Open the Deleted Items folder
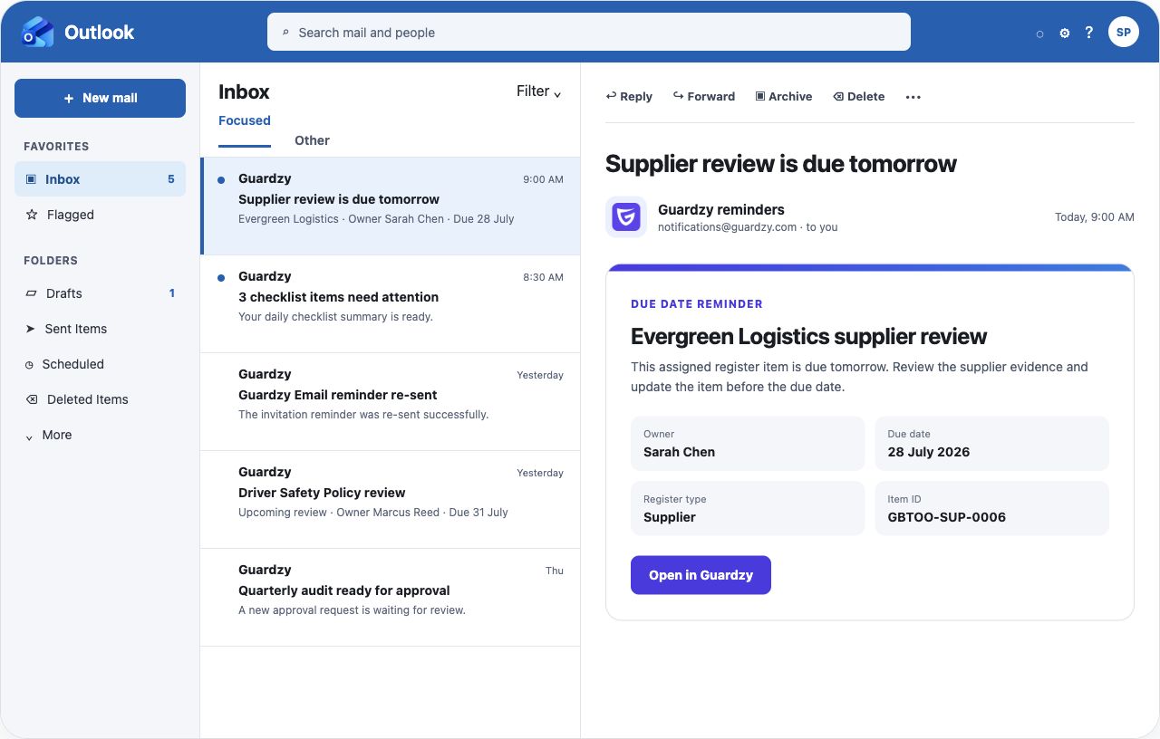Viewport: 1160px width, 739px height. tap(100, 399)
